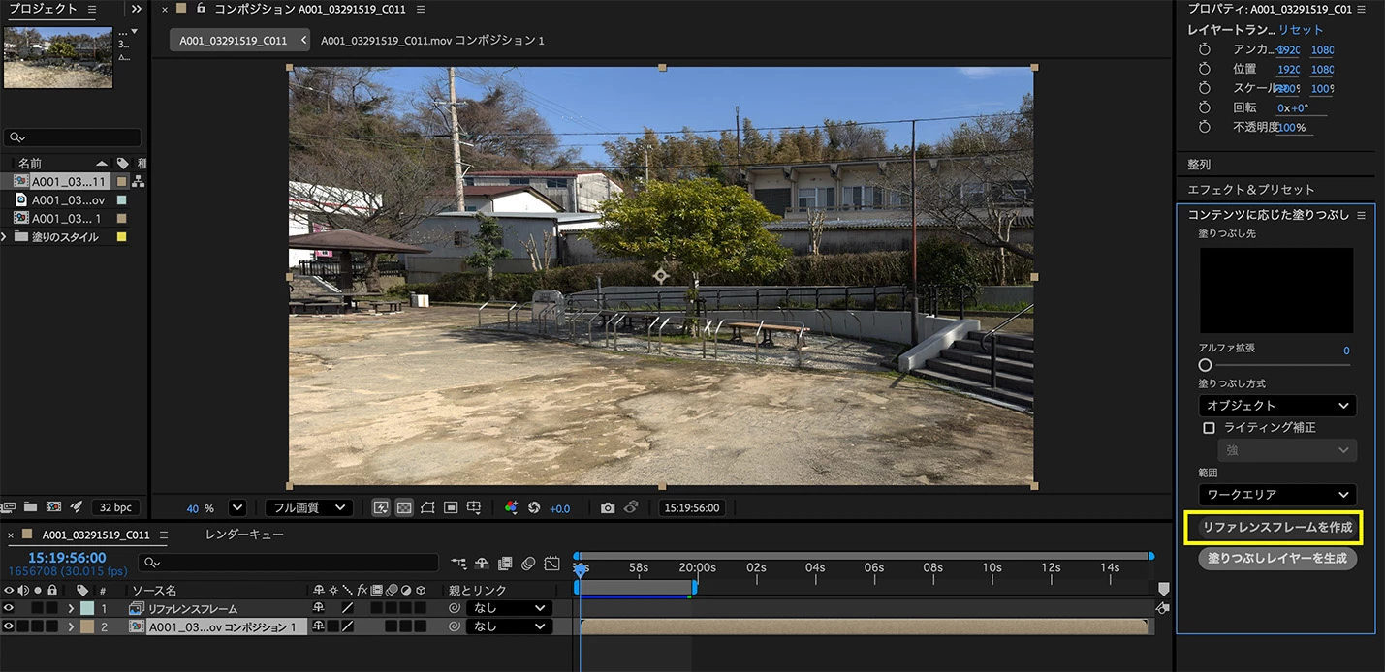1385x672 pixels.
Task: Click new folder icon in Project panel
Action: 30,507
